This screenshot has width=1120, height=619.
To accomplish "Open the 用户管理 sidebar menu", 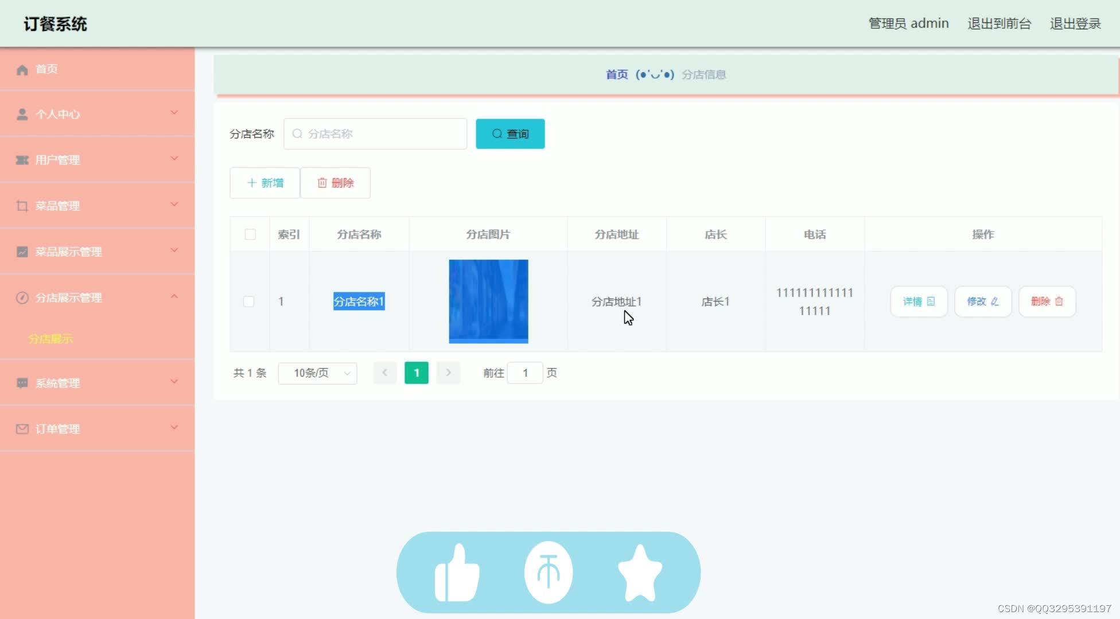I will 98,160.
